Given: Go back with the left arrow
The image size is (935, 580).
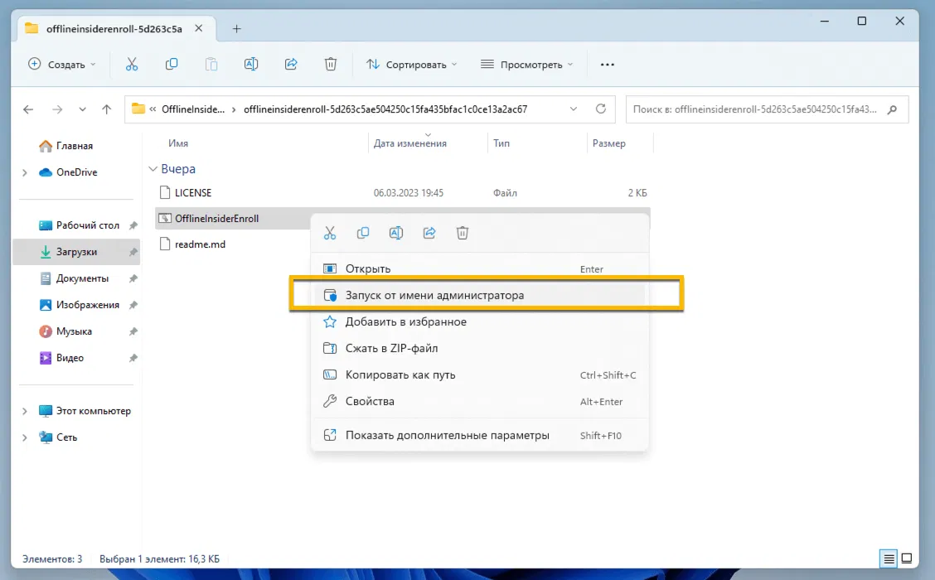Looking at the screenshot, I should click(x=28, y=109).
